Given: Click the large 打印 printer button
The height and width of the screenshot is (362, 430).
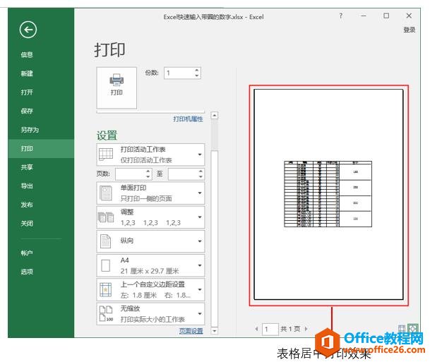Looking at the screenshot, I should 117,88.
